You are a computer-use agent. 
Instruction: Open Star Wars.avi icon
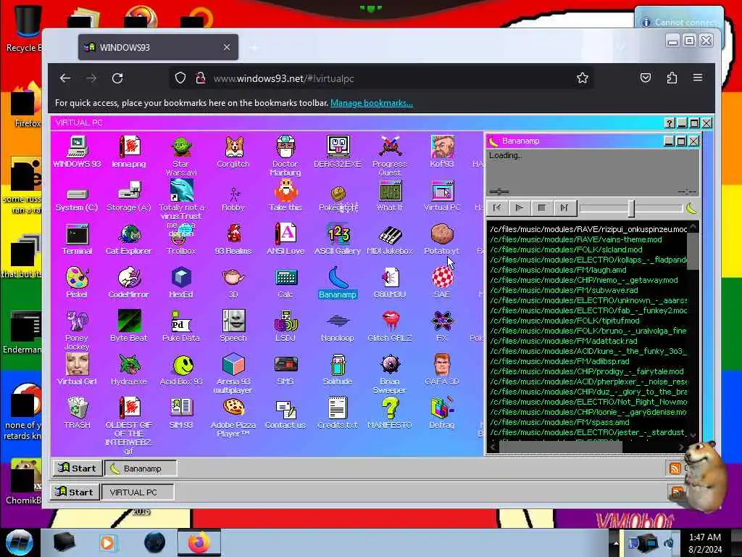[x=180, y=155]
